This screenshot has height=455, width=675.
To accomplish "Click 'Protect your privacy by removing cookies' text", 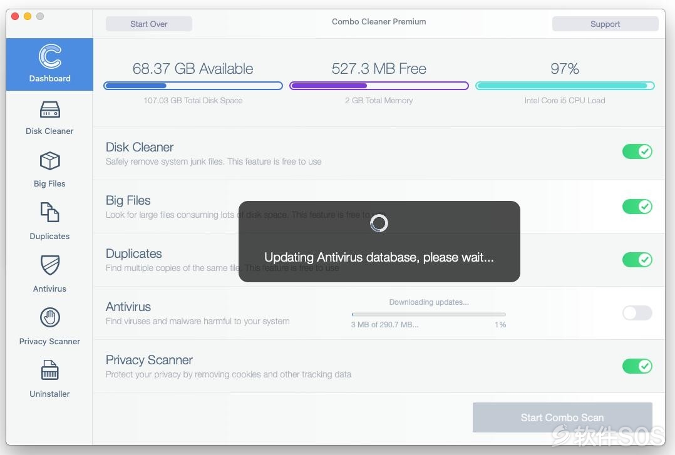I will point(228,374).
